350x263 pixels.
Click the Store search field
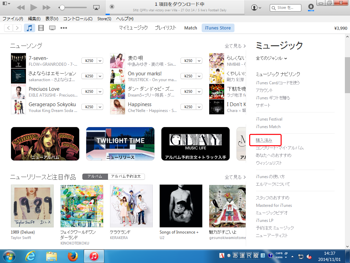point(285,8)
